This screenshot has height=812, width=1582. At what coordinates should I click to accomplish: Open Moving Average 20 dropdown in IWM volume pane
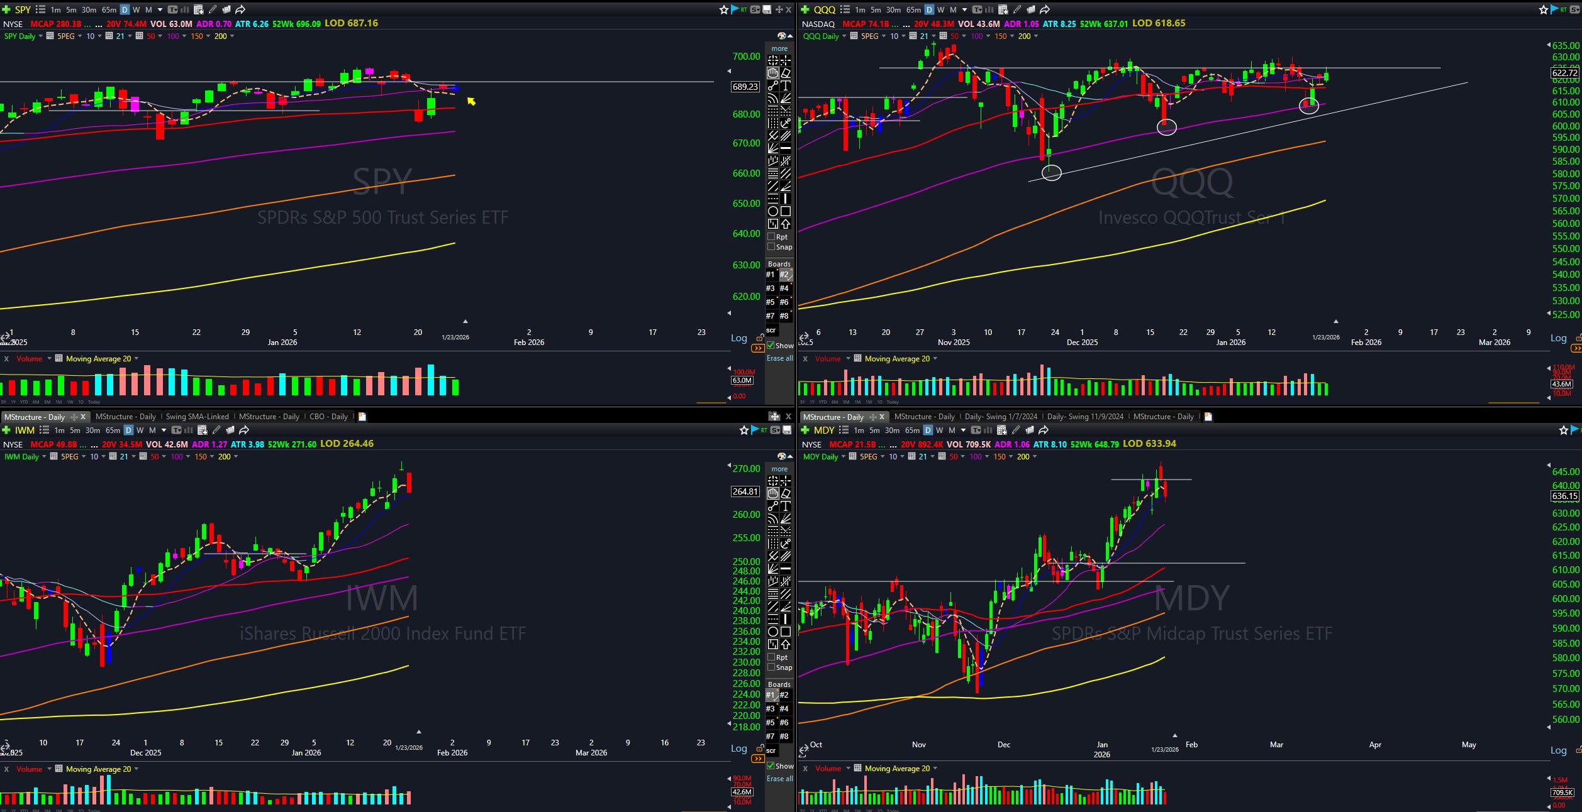point(136,769)
